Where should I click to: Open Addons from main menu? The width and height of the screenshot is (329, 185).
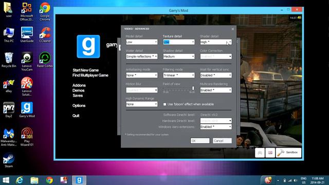[x=79, y=85]
